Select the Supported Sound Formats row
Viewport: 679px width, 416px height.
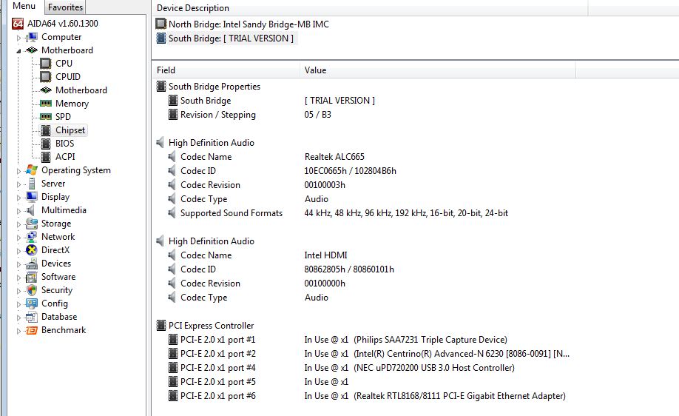pos(338,212)
